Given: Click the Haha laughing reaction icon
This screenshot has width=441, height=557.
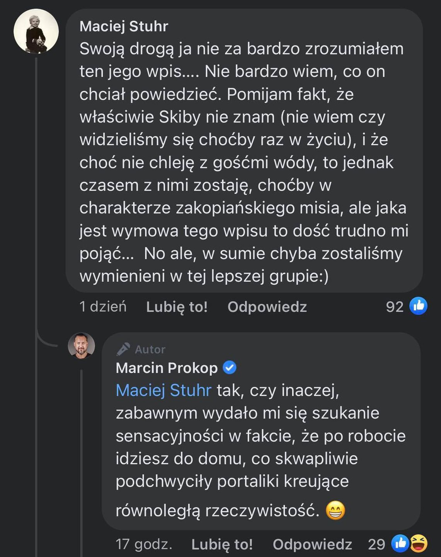Looking at the screenshot, I should tap(419, 543).
